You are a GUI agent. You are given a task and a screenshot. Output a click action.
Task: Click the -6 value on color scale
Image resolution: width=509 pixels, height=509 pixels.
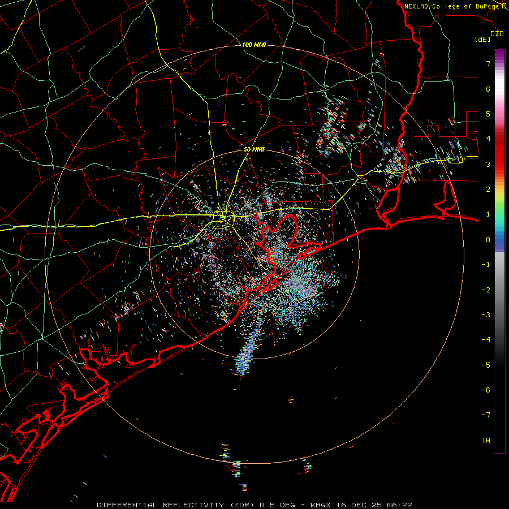tap(486, 390)
